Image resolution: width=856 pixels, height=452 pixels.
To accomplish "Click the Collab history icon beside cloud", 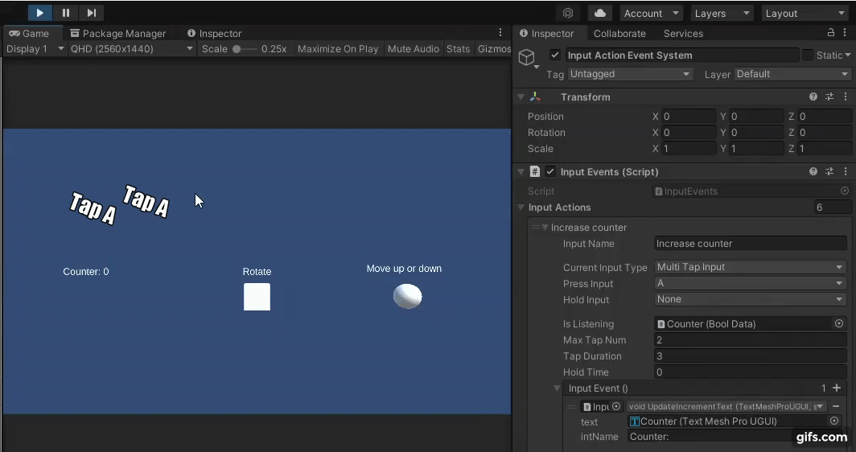I will click(x=568, y=13).
